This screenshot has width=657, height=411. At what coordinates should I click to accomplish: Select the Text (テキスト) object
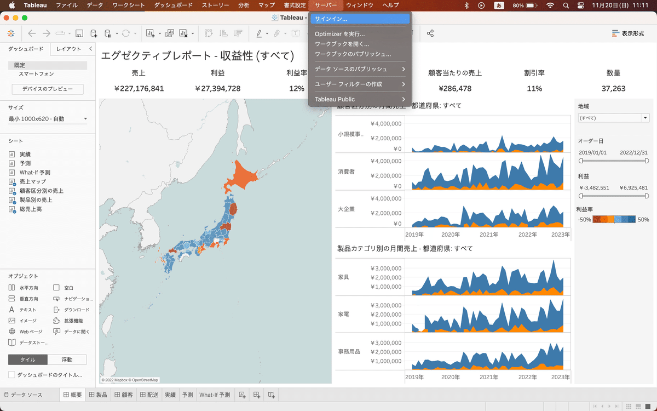tap(24, 310)
